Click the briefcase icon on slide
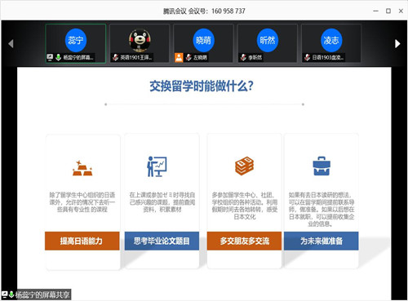 [x=322, y=166]
